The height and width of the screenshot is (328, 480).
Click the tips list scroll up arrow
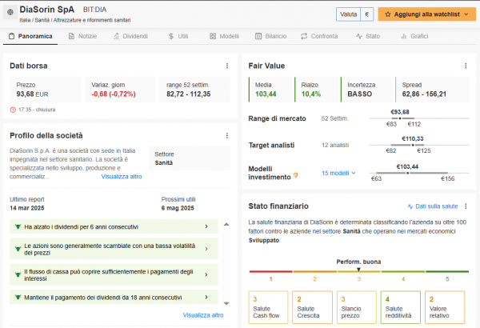[x=226, y=224]
